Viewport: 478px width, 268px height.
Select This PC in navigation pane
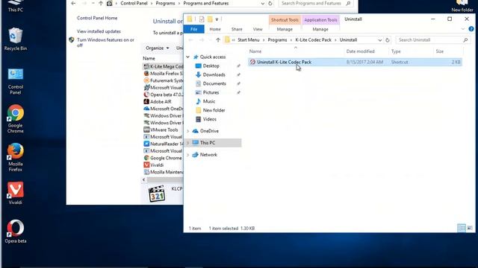[208, 143]
